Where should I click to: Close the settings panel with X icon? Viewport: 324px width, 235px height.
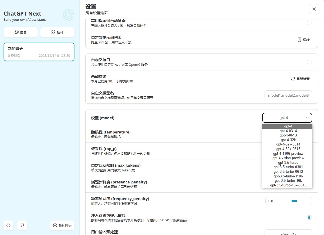click(x=314, y=9)
